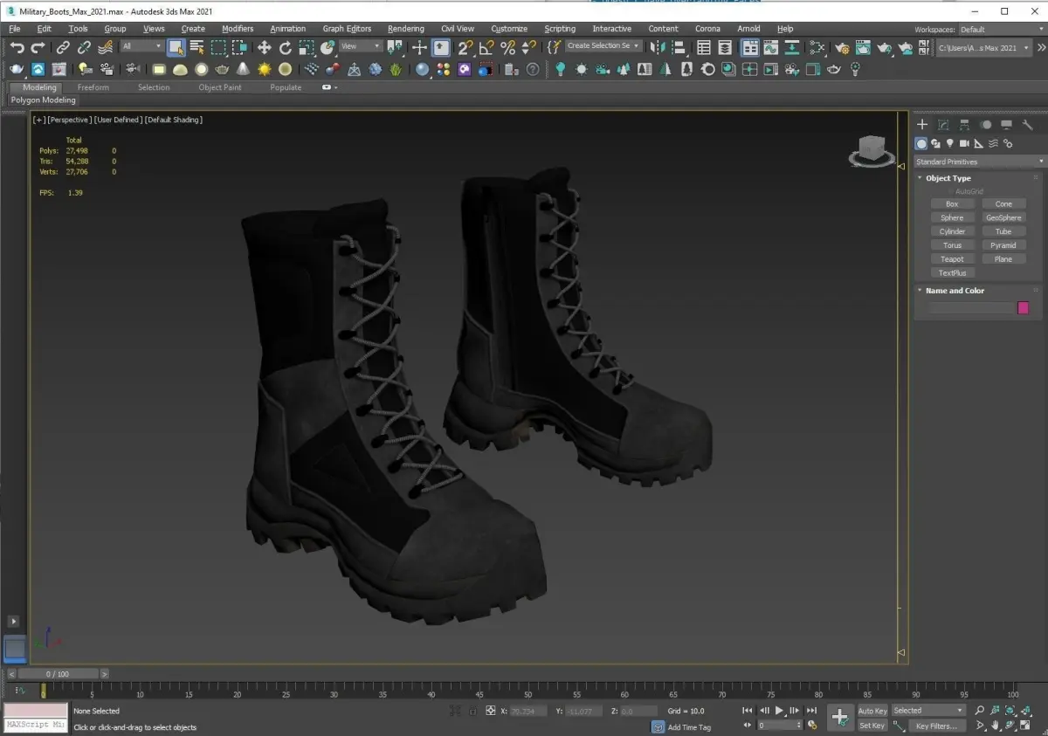Open the Corona menu
Viewport: 1048px width, 736px height.
tap(707, 29)
